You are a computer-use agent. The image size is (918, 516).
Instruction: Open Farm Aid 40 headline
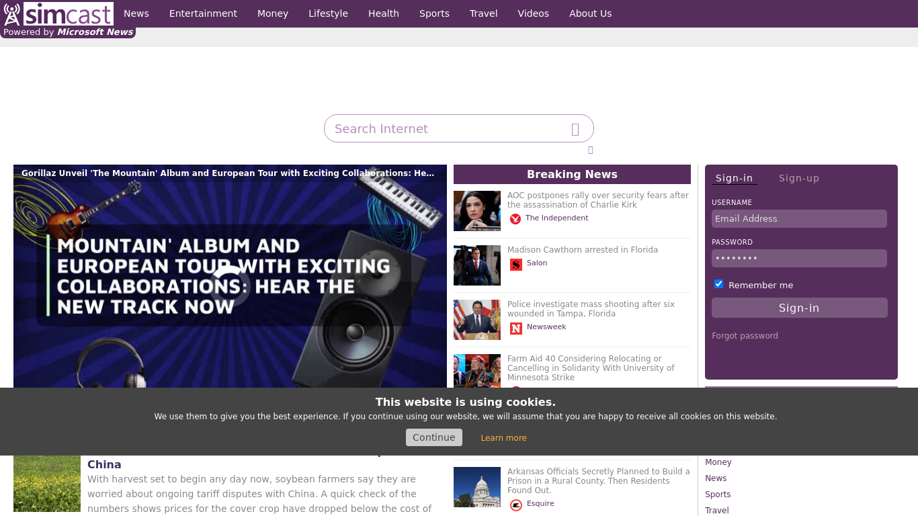[x=591, y=368]
